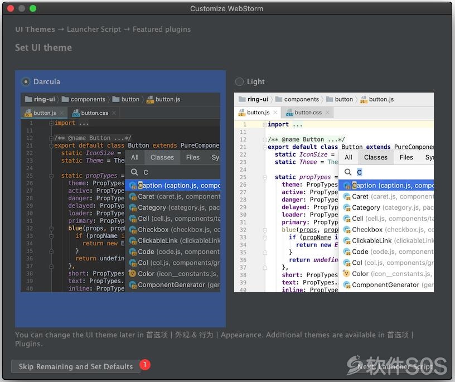
Task: Click the Checkbox class icon in the Darcula preview
Action: pos(133,230)
